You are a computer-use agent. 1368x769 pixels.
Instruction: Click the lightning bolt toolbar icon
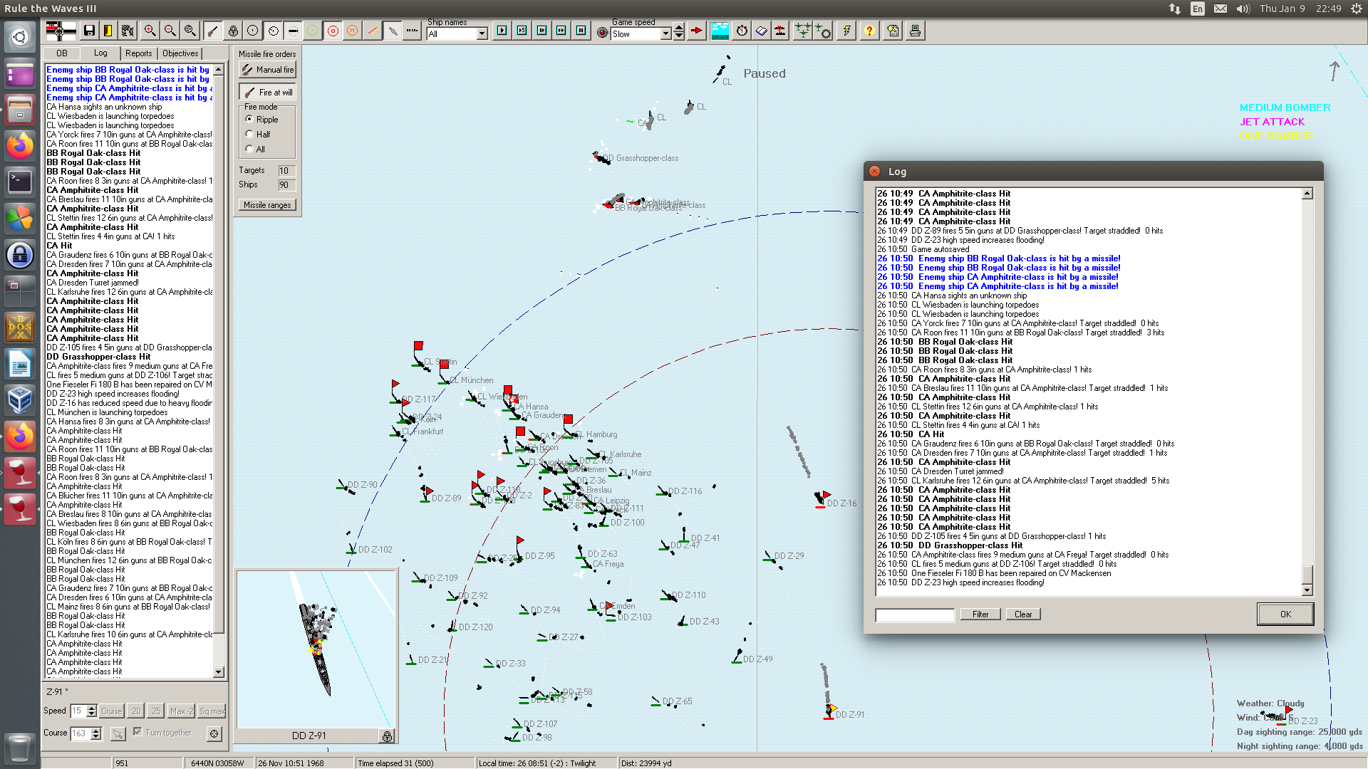click(x=846, y=31)
